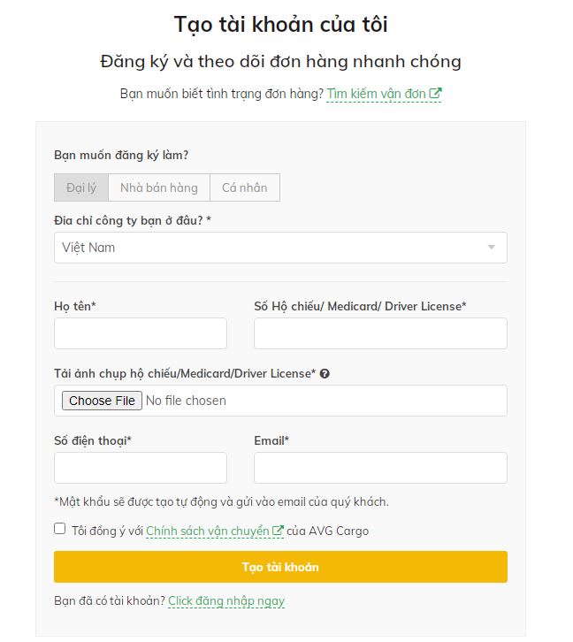The image size is (573, 642).
Task: Click the Số Hộ chiếu/Medicard number field
Action: [380, 333]
